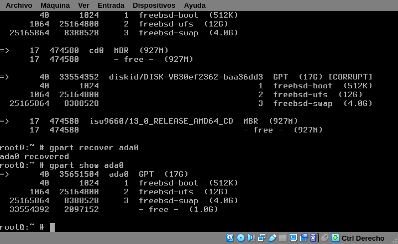Click the grayed shared folders icon
This screenshot has height=244, width=398.
tap(282, 238)
